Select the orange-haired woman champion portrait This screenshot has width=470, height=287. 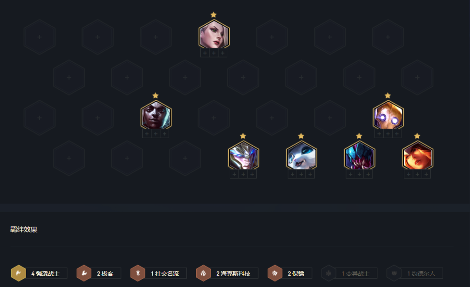click(417, 155)
